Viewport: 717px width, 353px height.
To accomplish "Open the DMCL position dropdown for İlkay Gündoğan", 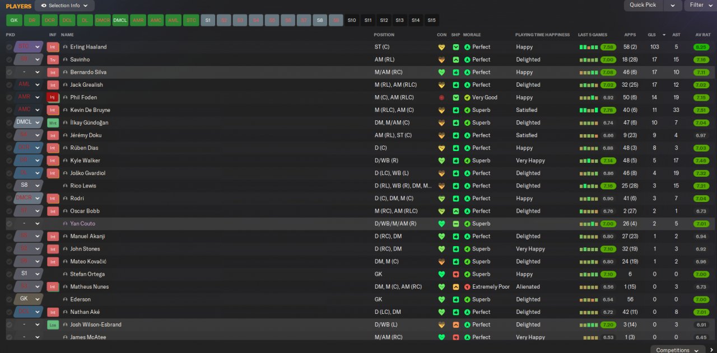I will click(29, 123).
